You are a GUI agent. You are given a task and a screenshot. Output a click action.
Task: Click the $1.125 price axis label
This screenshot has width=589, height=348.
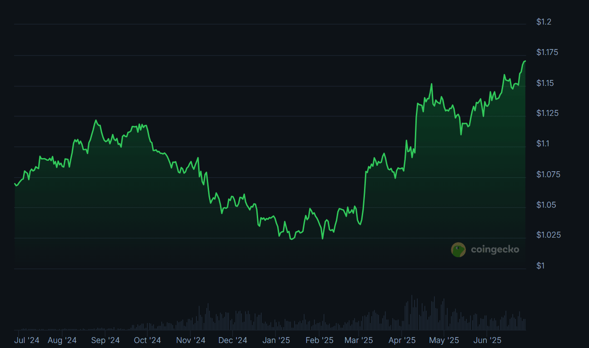click(547, 113)
